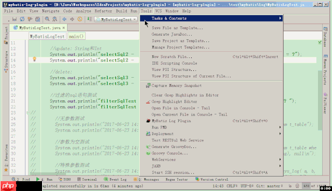Click the MyBatisLogTest breadcrumb
This screenshot has width=332, height=191.
(47, 36)
